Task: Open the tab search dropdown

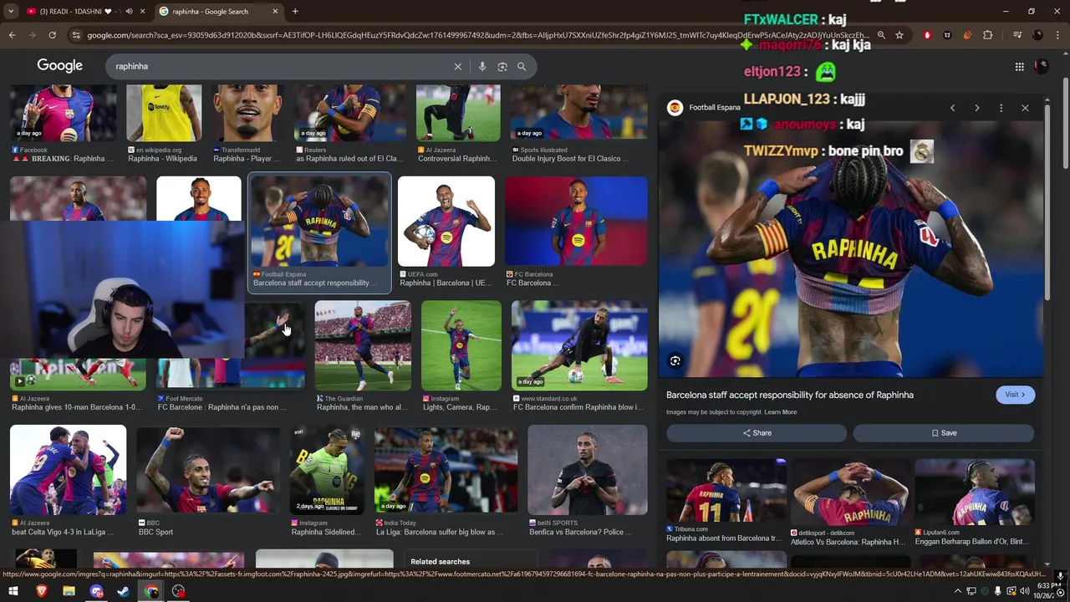Action: click(11, 12)
